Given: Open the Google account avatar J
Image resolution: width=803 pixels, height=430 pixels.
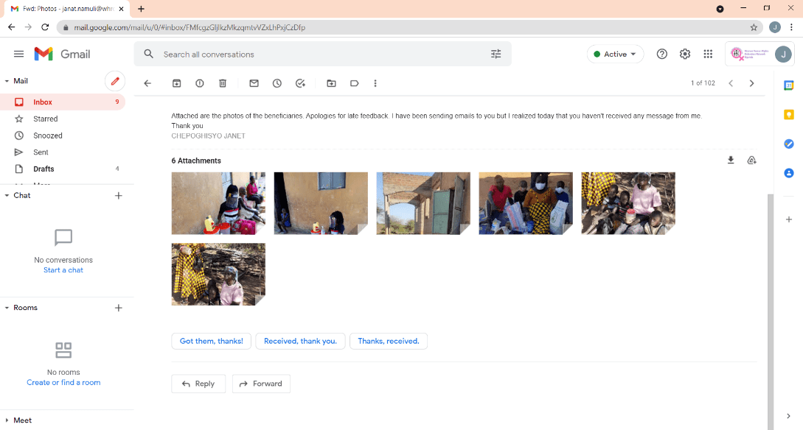Looking at the screenshot, I should tap(783, 54).
